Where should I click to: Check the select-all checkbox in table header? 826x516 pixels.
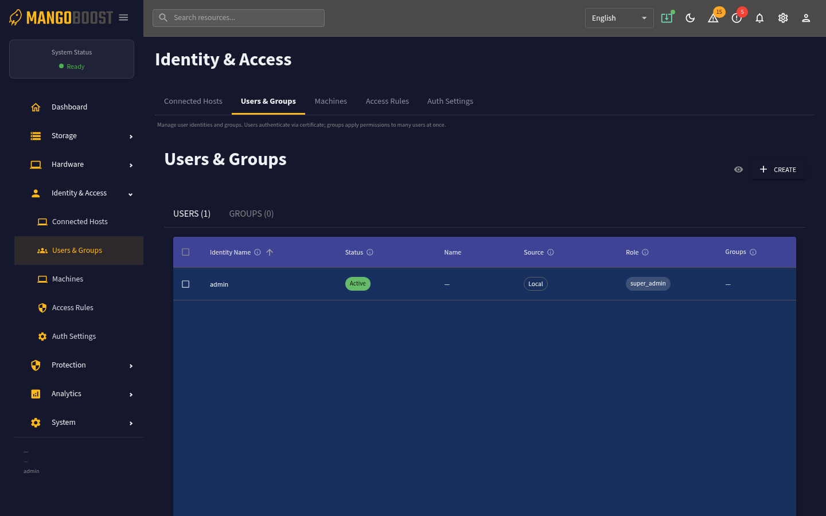tap(186, 252)
